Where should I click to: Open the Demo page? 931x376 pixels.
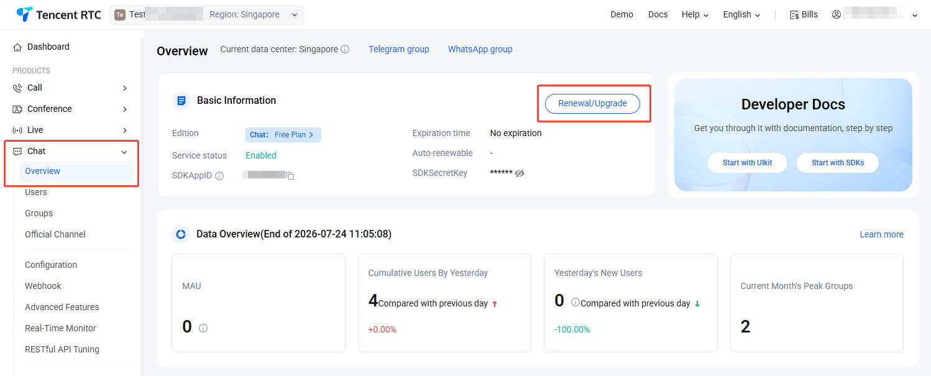(x=621, y=14)
